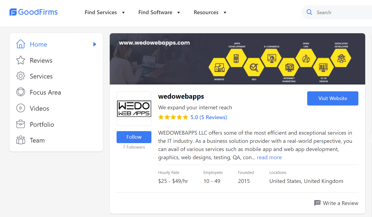Open the read more description link

coord(269,157)
